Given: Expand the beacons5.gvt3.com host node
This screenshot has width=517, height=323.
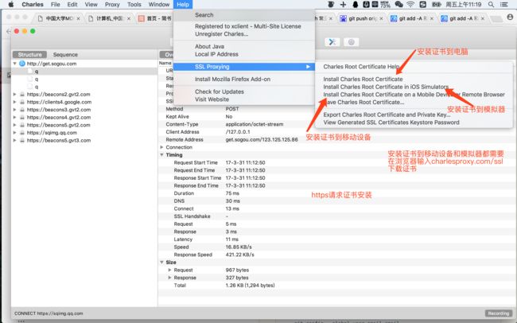Looking at the screenshot, I should (x=15, y=140).
